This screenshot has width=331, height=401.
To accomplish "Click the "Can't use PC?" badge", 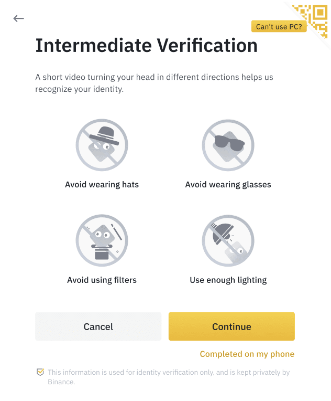I will click(x=279, y=27).
